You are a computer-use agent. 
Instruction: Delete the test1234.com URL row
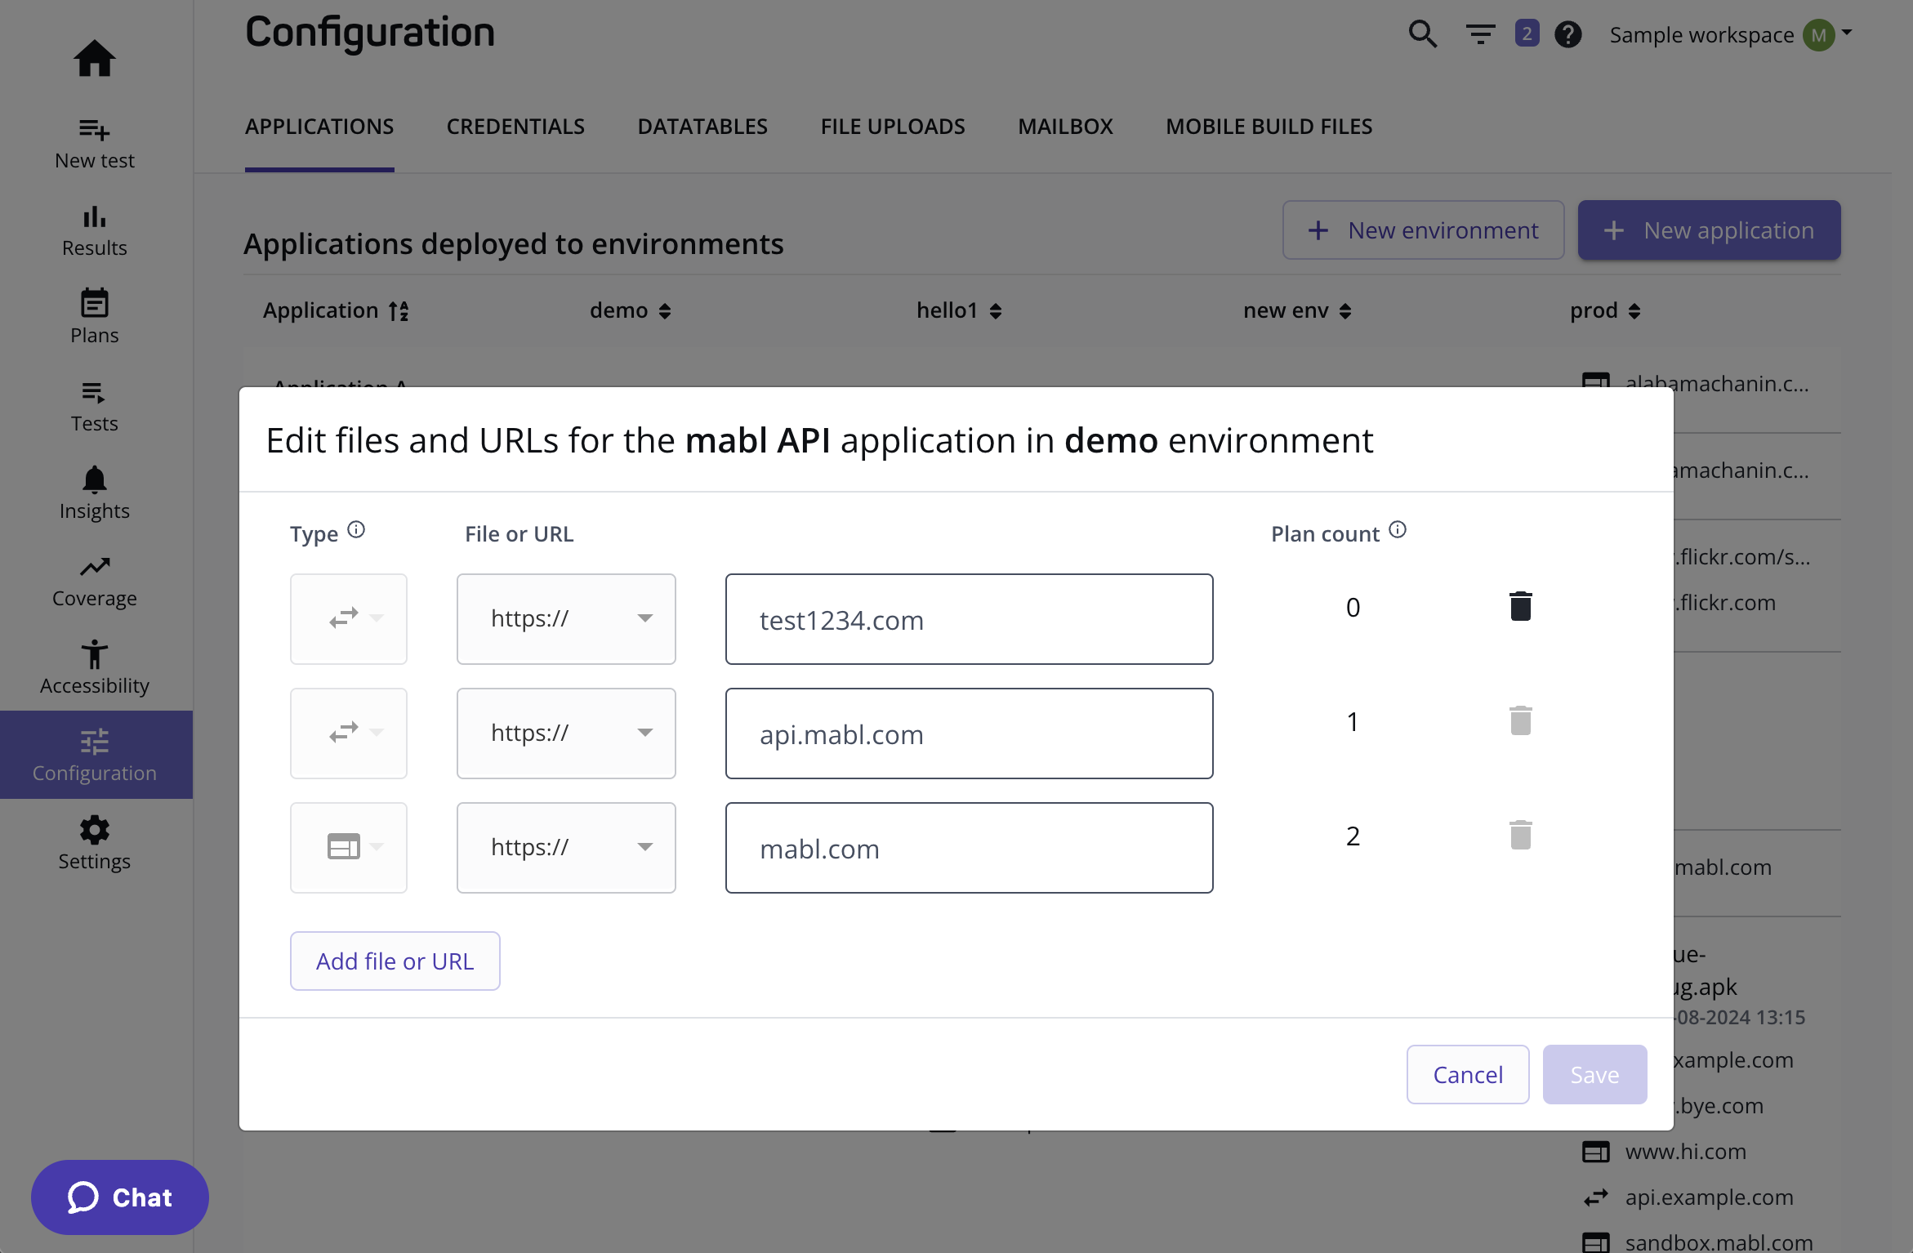[1520, 606]
